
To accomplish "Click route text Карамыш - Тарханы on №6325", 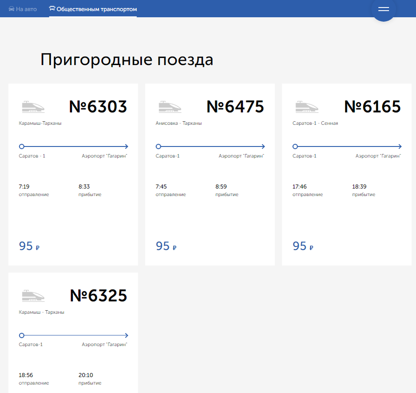I will (42, 312).
